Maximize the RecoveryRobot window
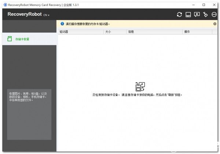Image resolution: width=220 pixels, height=154 pixels. pyautogui.click(x=204, y=5)
